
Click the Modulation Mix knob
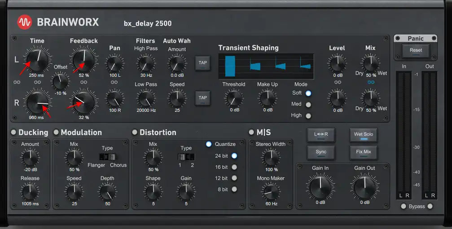[75, 158]
